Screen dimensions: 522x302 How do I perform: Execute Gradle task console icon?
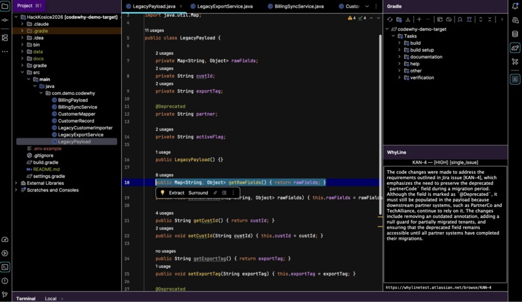(440, 19)
